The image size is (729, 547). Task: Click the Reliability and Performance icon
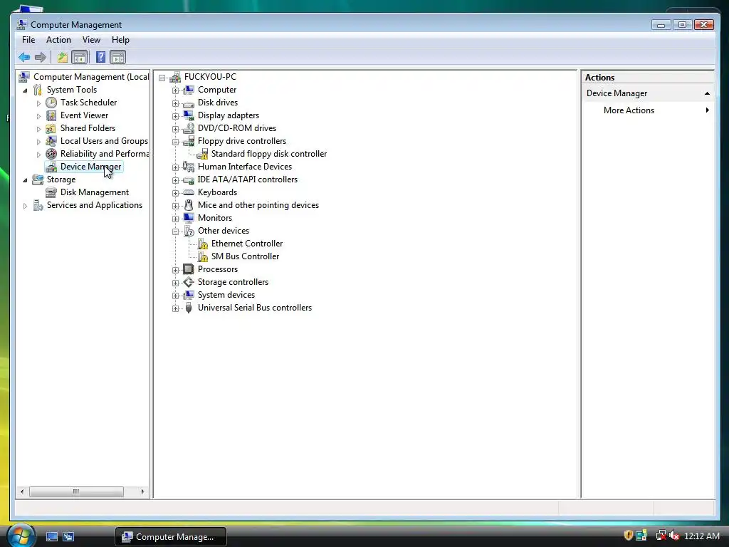click(x=51, y=154)
